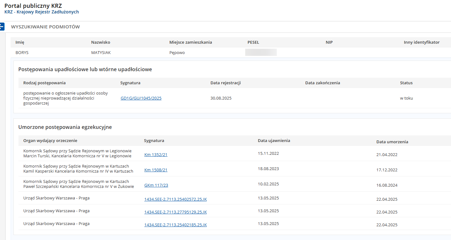Click the Nazwisko column header
Image resolution: width=451 pixels, height=240 pixels.
(x=100, y=42)
